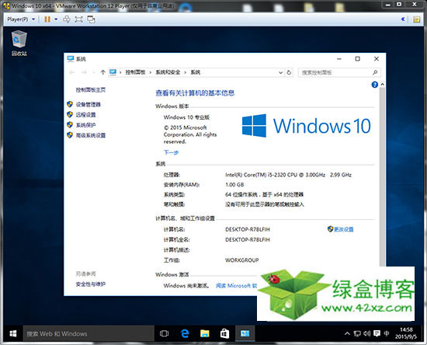Viewport: 427px width, 345px height.
Task: Click the taskbar search box 搜索 Web 和 Windows
Action: (89, 333)
